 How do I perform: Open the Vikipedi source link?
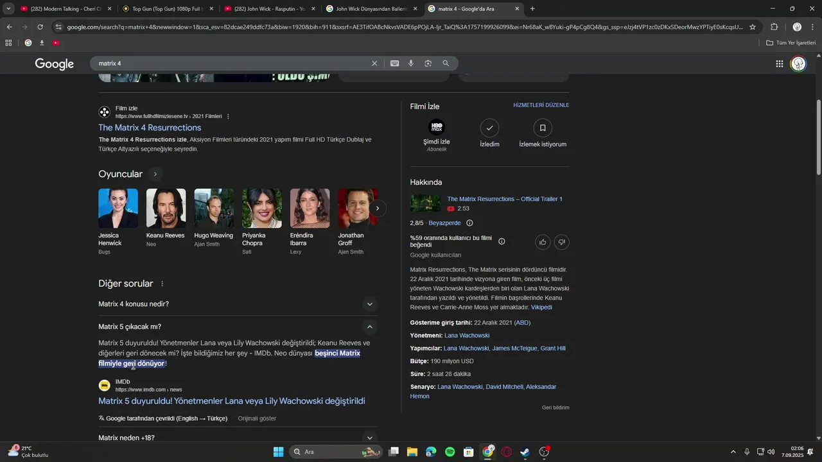(x=541, y=307)
